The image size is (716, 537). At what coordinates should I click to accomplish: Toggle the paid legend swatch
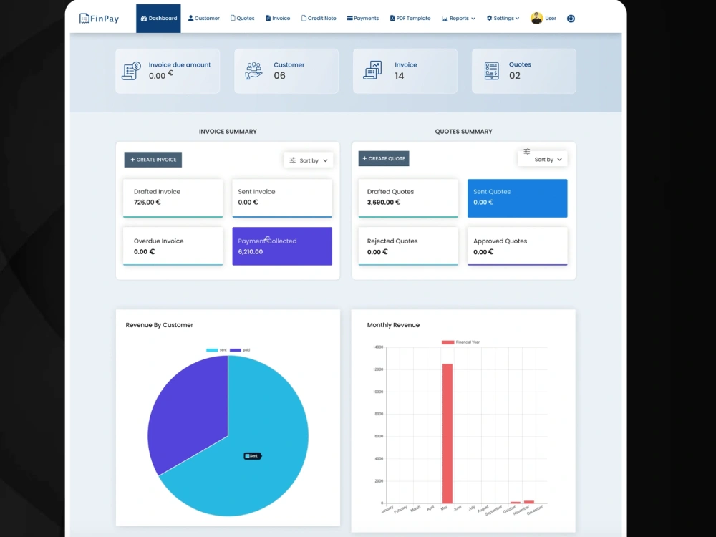pos(235,350)
